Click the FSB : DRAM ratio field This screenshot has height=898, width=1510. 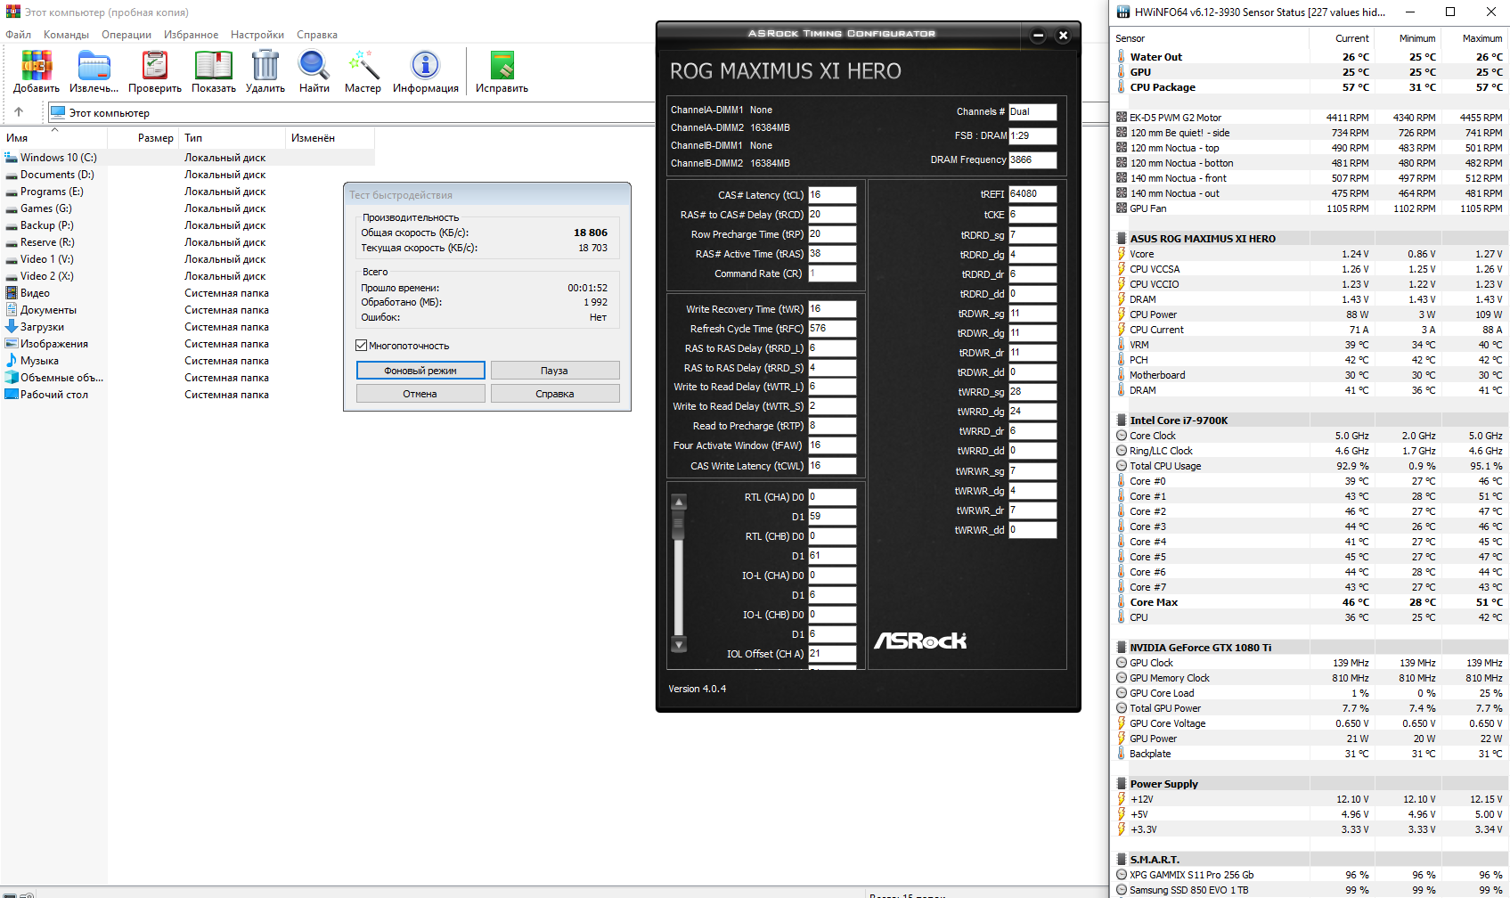(x=1033, y=136)
